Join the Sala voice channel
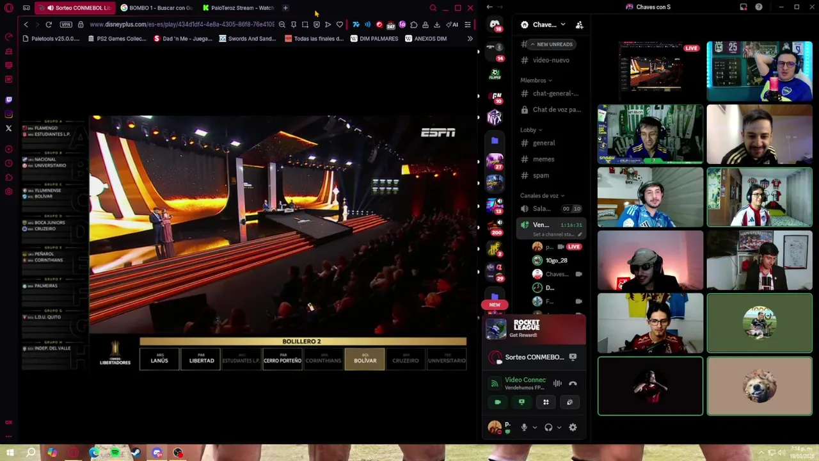 point(551,209)
